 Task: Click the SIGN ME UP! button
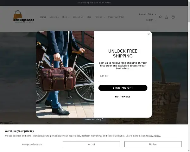pos(123,88)
